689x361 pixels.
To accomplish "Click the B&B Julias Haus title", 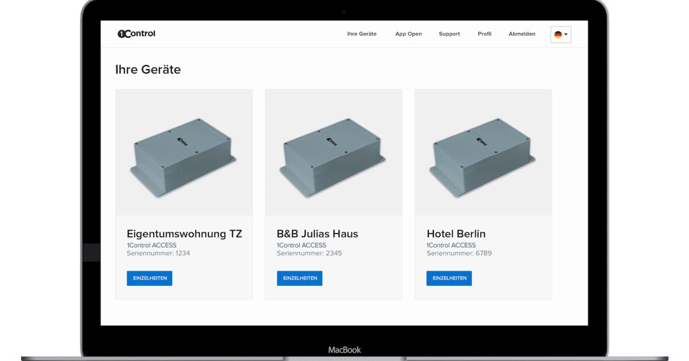I will tap(318, 234).
